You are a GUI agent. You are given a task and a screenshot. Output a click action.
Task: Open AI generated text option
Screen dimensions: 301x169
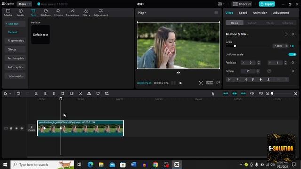pyautogui.click(x=15, y=41)
